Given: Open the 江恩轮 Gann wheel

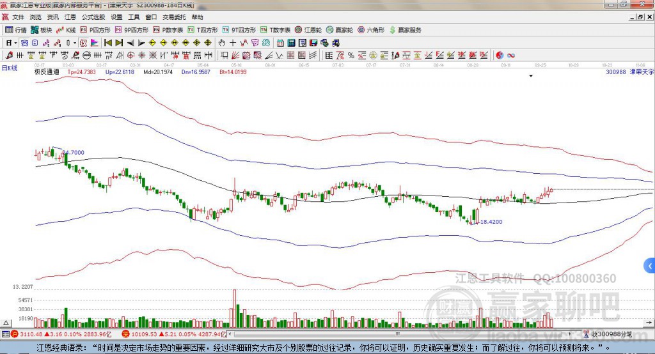Looking at the screenshot, I should [308, 30].
